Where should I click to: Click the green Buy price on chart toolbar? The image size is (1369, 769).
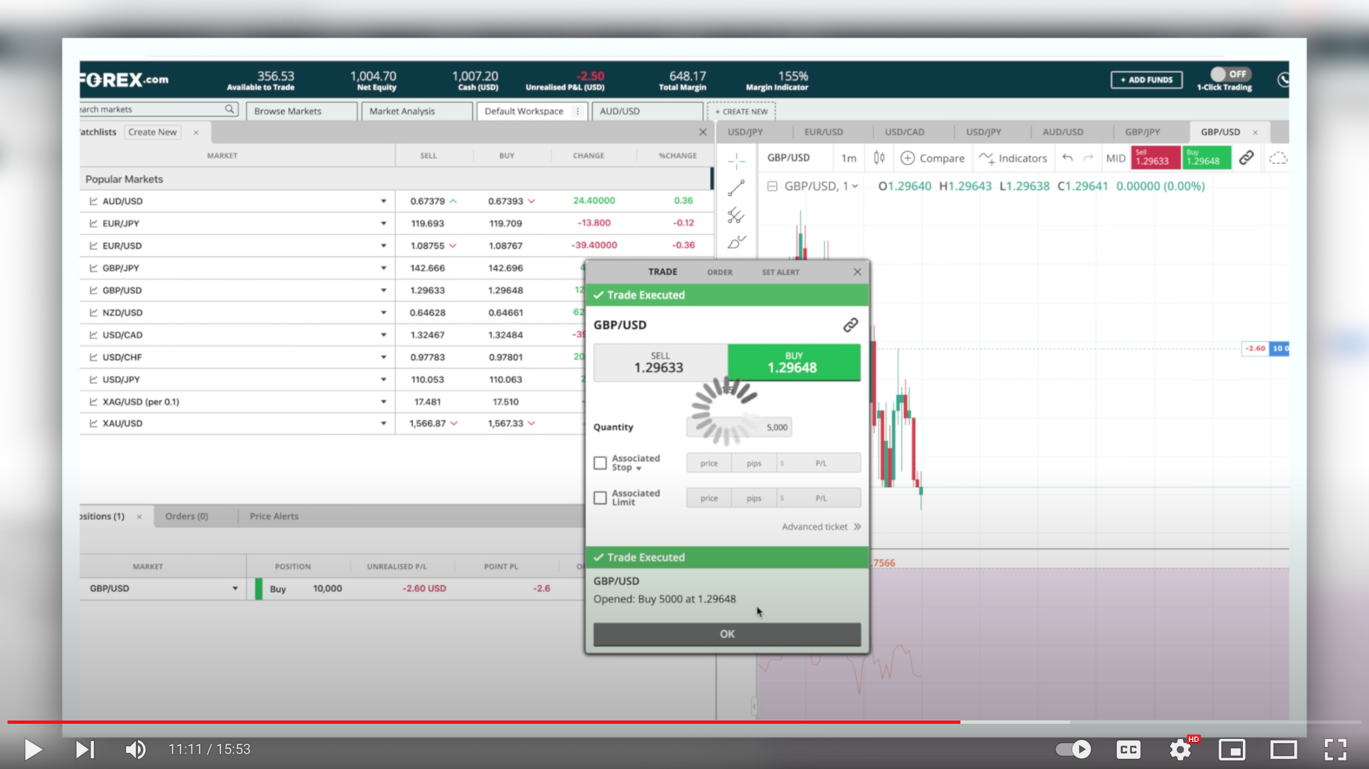coord(1206,158)
